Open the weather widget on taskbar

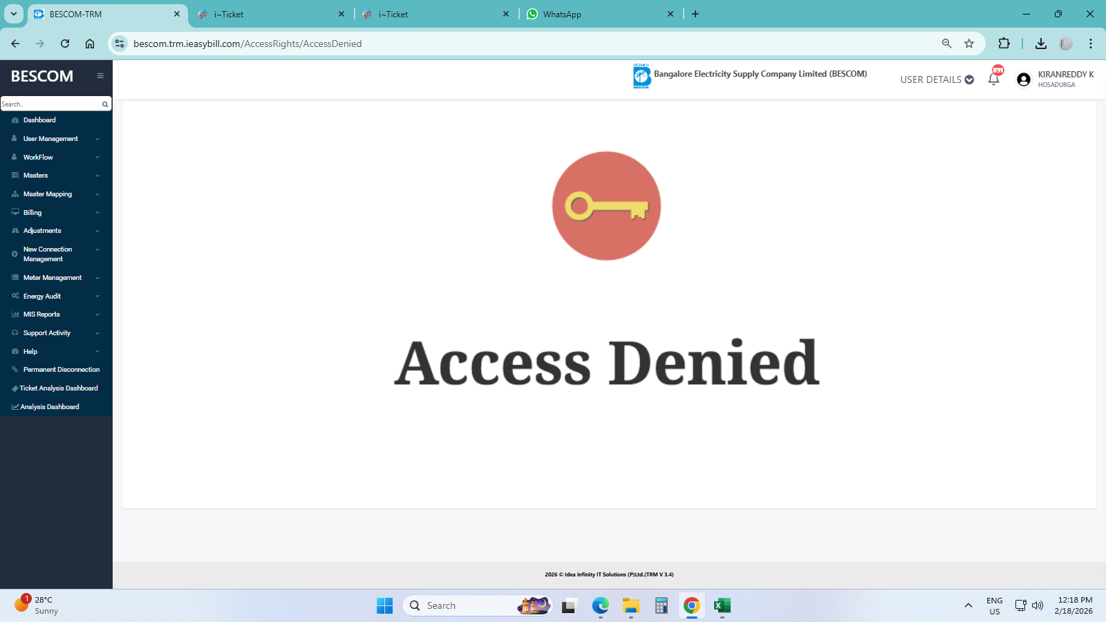coord(37,605)
